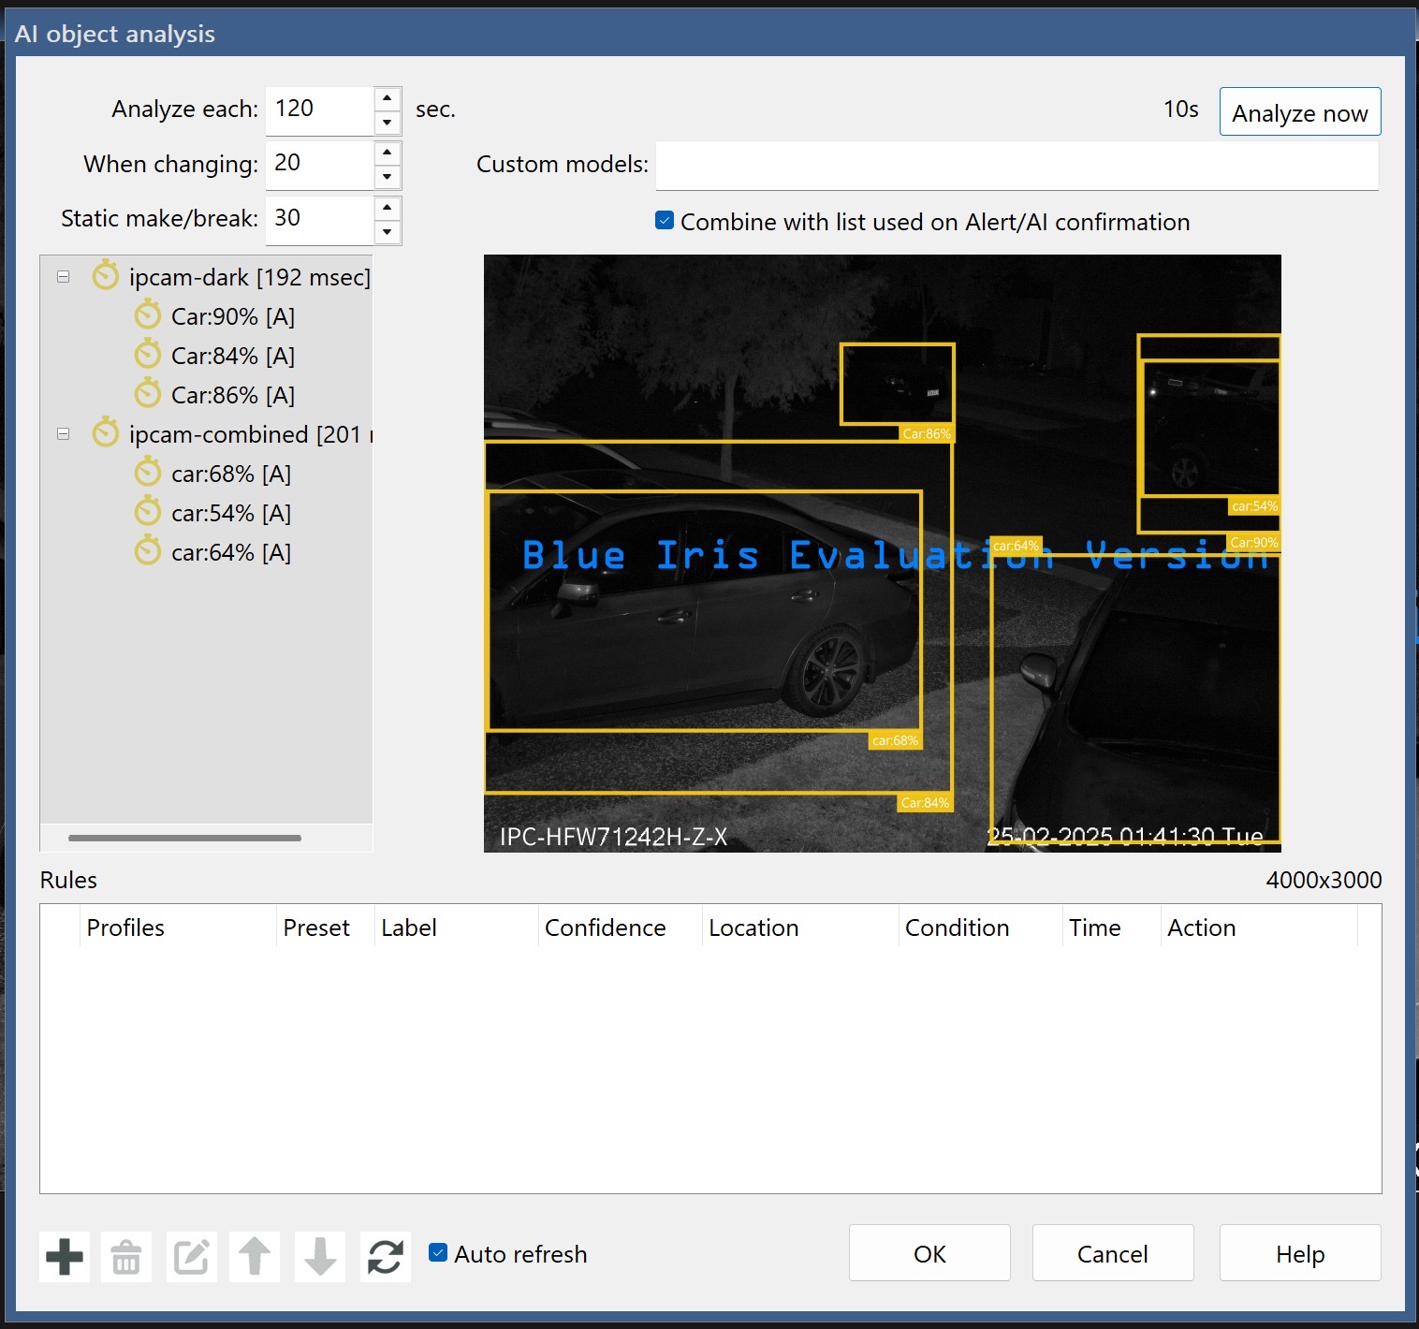
Task: Click stopwatch icon beside Car:90%
Action: [x=148, y=315]
